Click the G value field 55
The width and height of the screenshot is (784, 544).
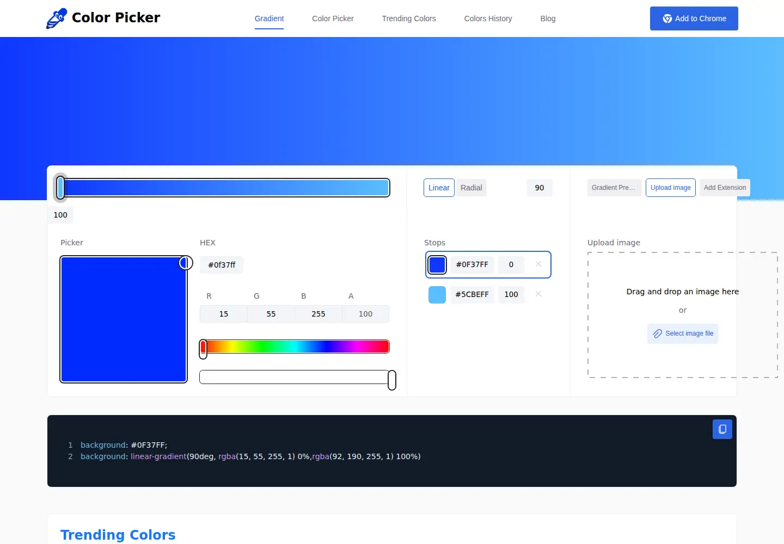tap(271, 314)
